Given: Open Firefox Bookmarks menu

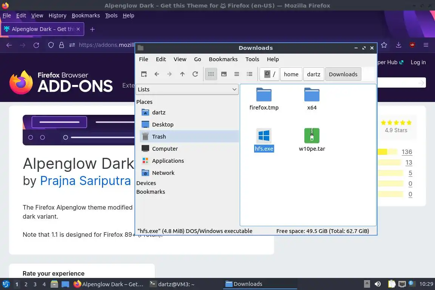Looking at the screenshot, I should [x=86, y=15].
